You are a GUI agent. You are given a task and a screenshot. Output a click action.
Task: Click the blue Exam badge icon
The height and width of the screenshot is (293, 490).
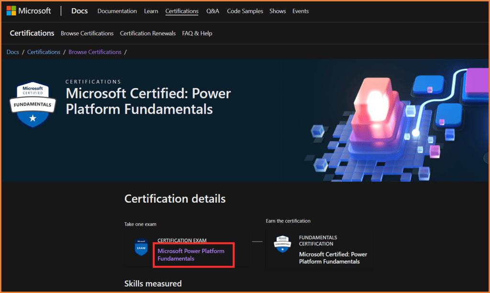141,247
